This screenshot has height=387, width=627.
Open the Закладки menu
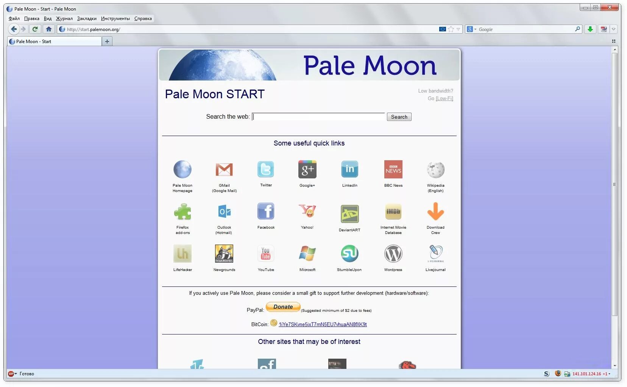click(x=87, y=19)
